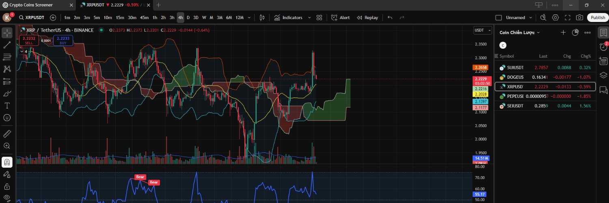
Task: Redo the chart action
Action: tap(402, 17)
